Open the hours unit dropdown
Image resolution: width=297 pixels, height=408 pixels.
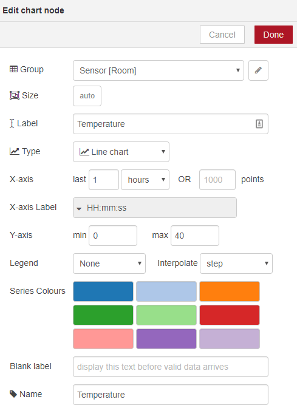(x=145, y=180)
